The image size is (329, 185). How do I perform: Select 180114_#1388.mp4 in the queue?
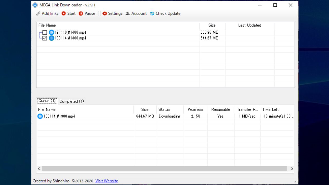[x=59, y=116]
